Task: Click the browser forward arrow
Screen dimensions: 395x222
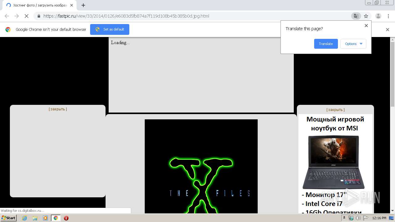Action: (x=17, y=16)
